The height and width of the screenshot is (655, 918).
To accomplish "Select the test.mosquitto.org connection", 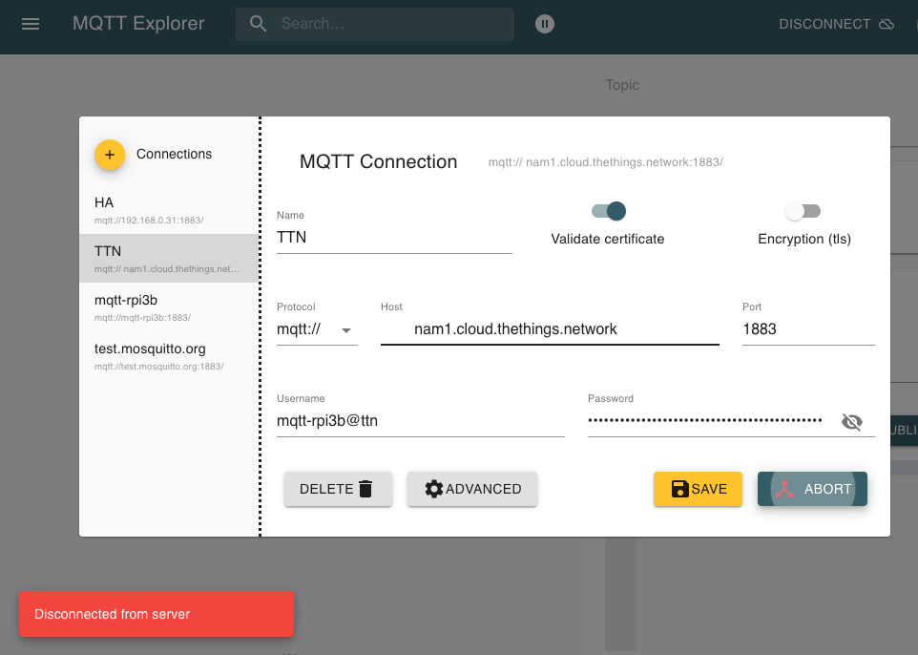I will [x=169, y=355].
